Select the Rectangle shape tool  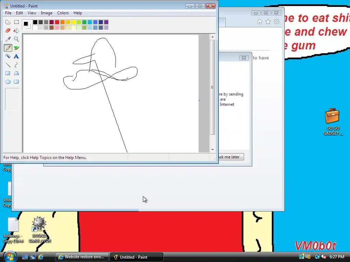(8, 73)
